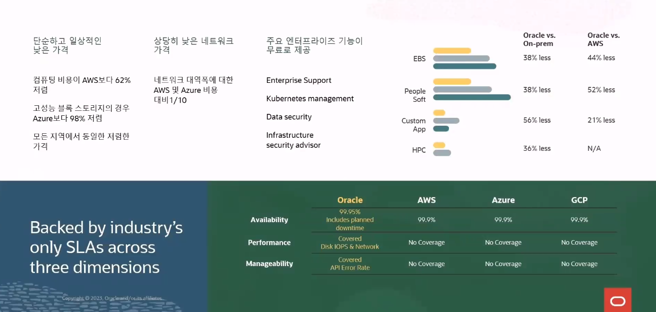Image resolution: width=656 pixels, height=312 pixels.
Task: Click GCP 'No Coverage' in Manageability row
Action: (x=579, y=264)
